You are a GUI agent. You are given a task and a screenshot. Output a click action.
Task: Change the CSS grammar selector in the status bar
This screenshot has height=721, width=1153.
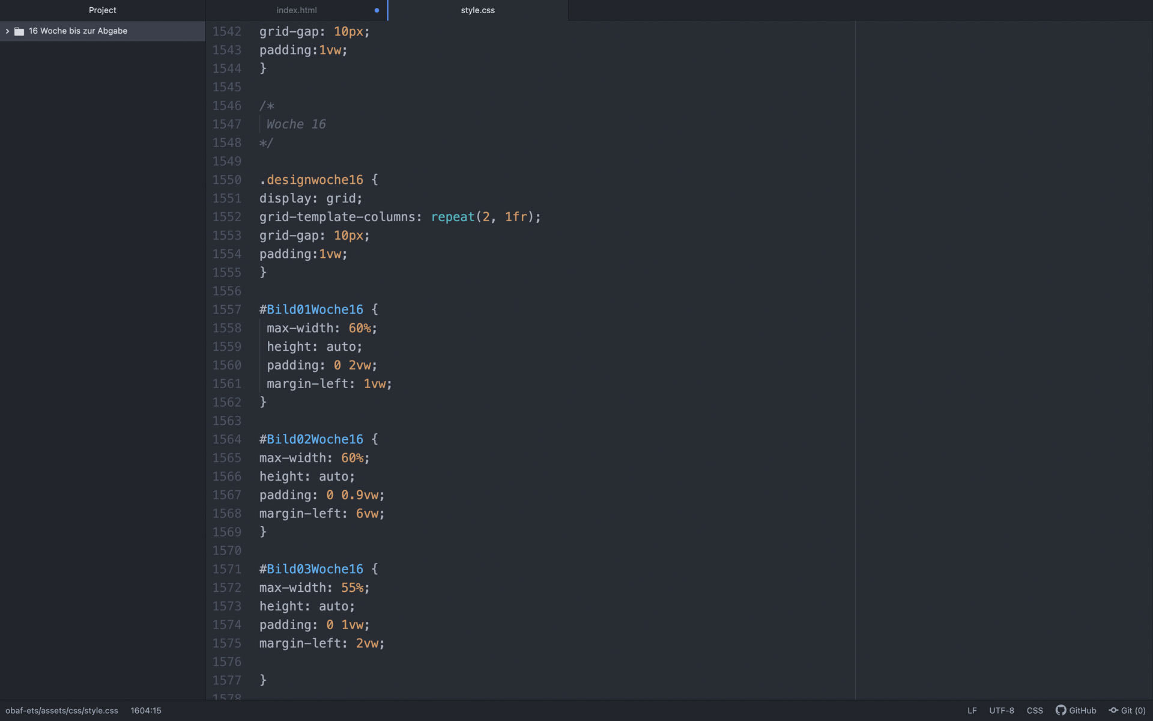click(1035, 710)
